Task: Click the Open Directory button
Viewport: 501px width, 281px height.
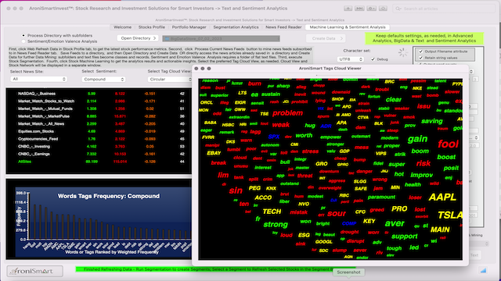Action: (138, 38)
